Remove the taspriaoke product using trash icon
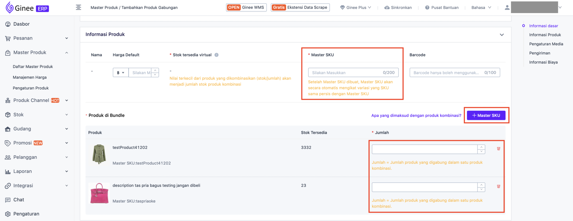This screenshot has height=221, width=573. (x=498, y=186)
